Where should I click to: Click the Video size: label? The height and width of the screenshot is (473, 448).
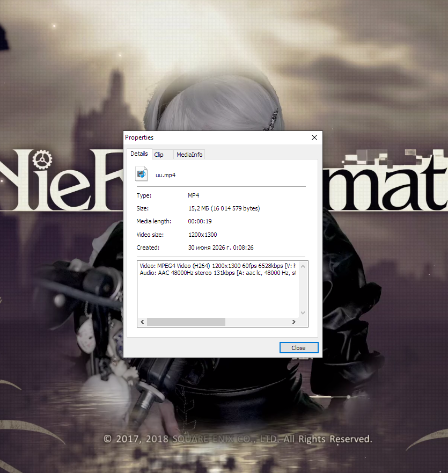coord(150,235)
